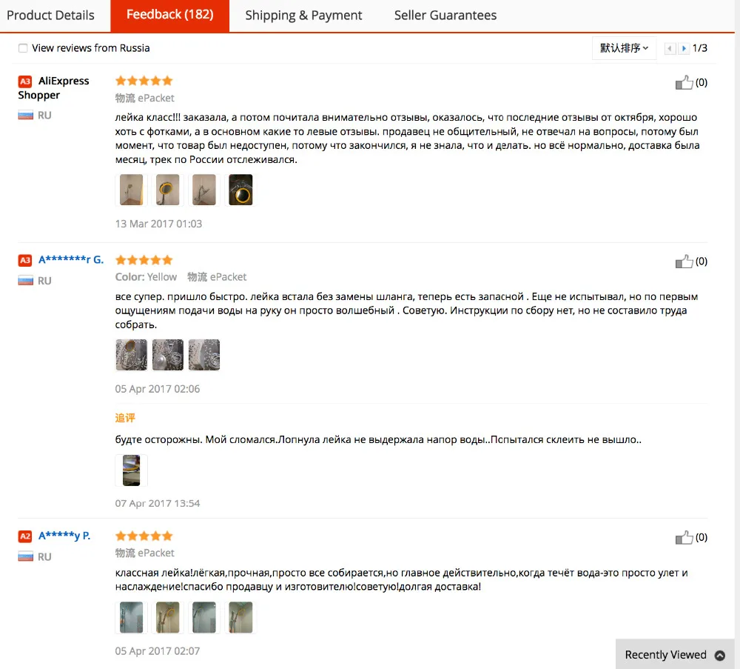
Task: View the broken shower head follow-up photo
Action: click(x=131, y=470)
